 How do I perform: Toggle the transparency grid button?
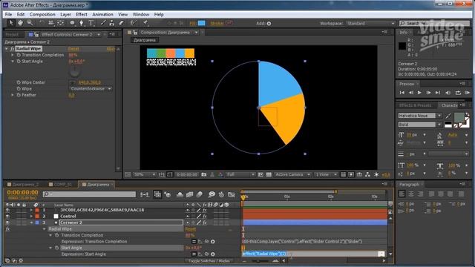tap(269, 175)
